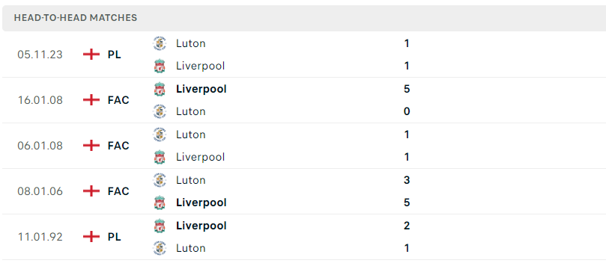Click Luton crest in 06.01.08 match
Viewport: 606px width, 269px height.
[160, 134]
